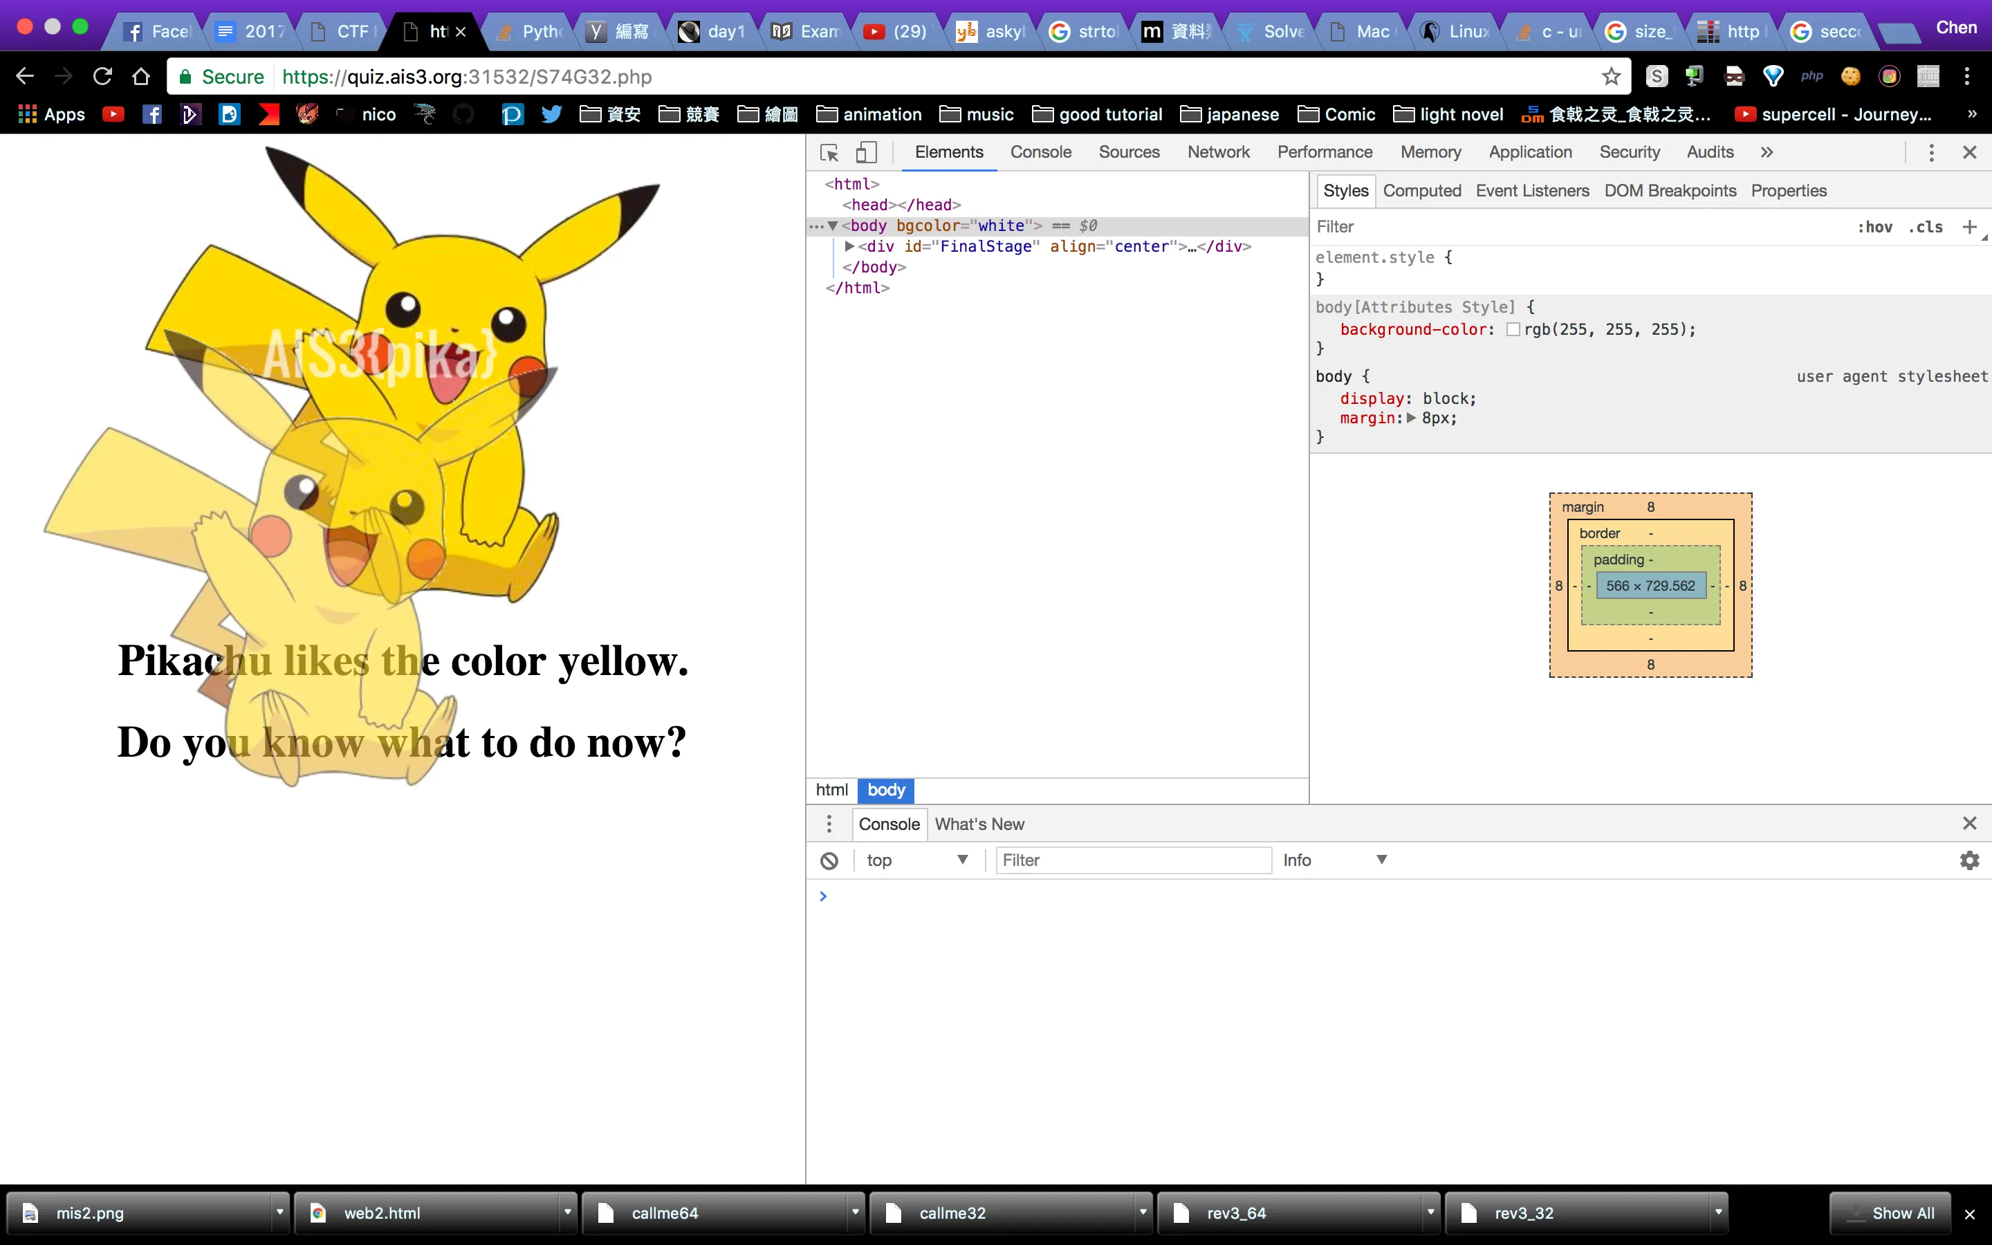Open the YouTube bookmark icon
This screenshot has width=1992, height=1245.
[113, 114]
